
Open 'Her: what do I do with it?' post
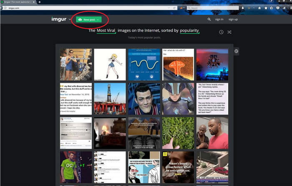coord(178,64)
